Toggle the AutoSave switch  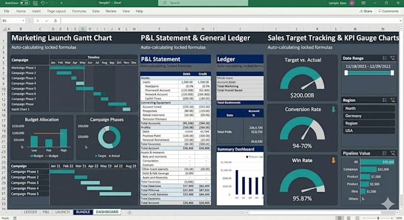pos(25,3)
